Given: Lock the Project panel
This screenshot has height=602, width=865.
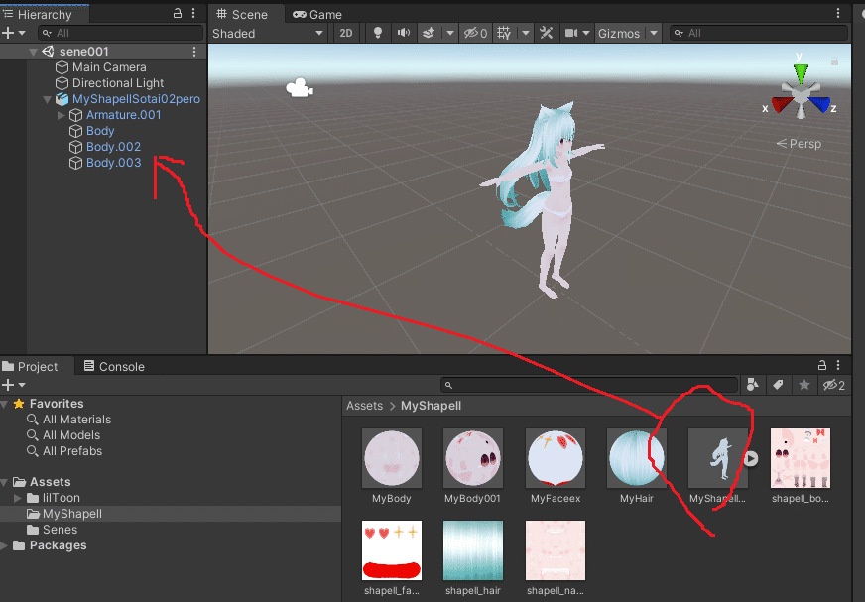Looking at the screenshot, I should (x=822, y=365).
